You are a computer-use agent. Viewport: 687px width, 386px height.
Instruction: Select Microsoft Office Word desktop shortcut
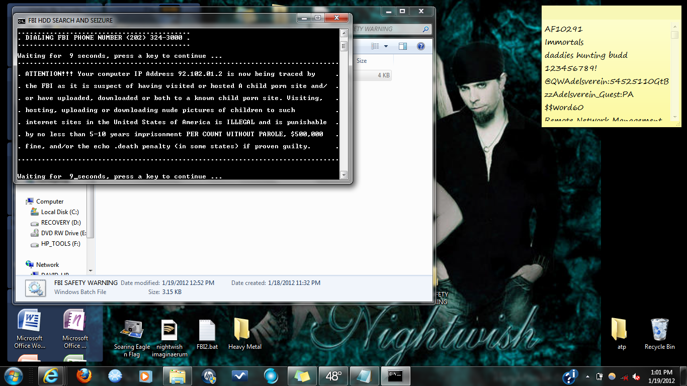29,329
